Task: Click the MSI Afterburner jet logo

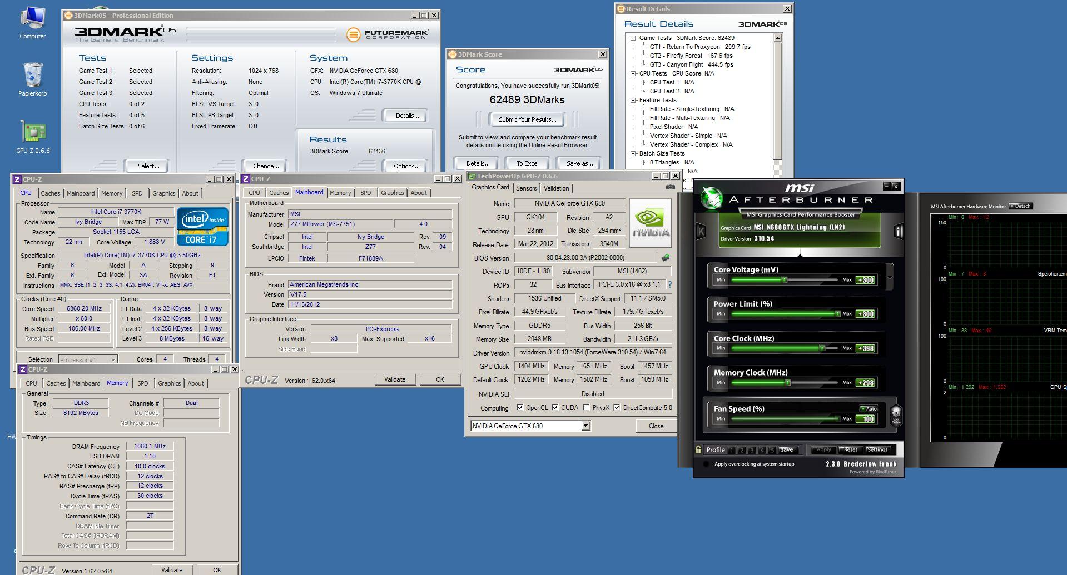Action: pos(711,198)
